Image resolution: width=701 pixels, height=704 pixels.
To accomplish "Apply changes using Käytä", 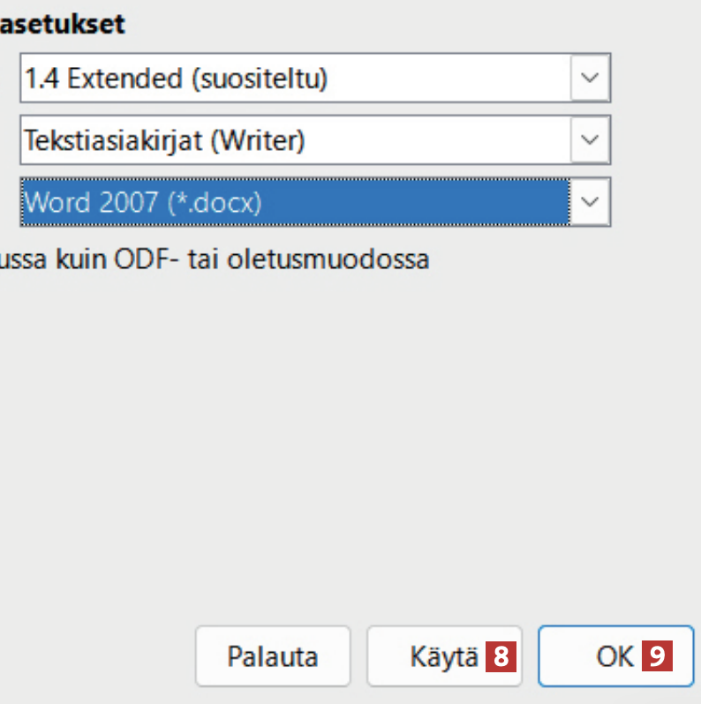I will (444, 656).
